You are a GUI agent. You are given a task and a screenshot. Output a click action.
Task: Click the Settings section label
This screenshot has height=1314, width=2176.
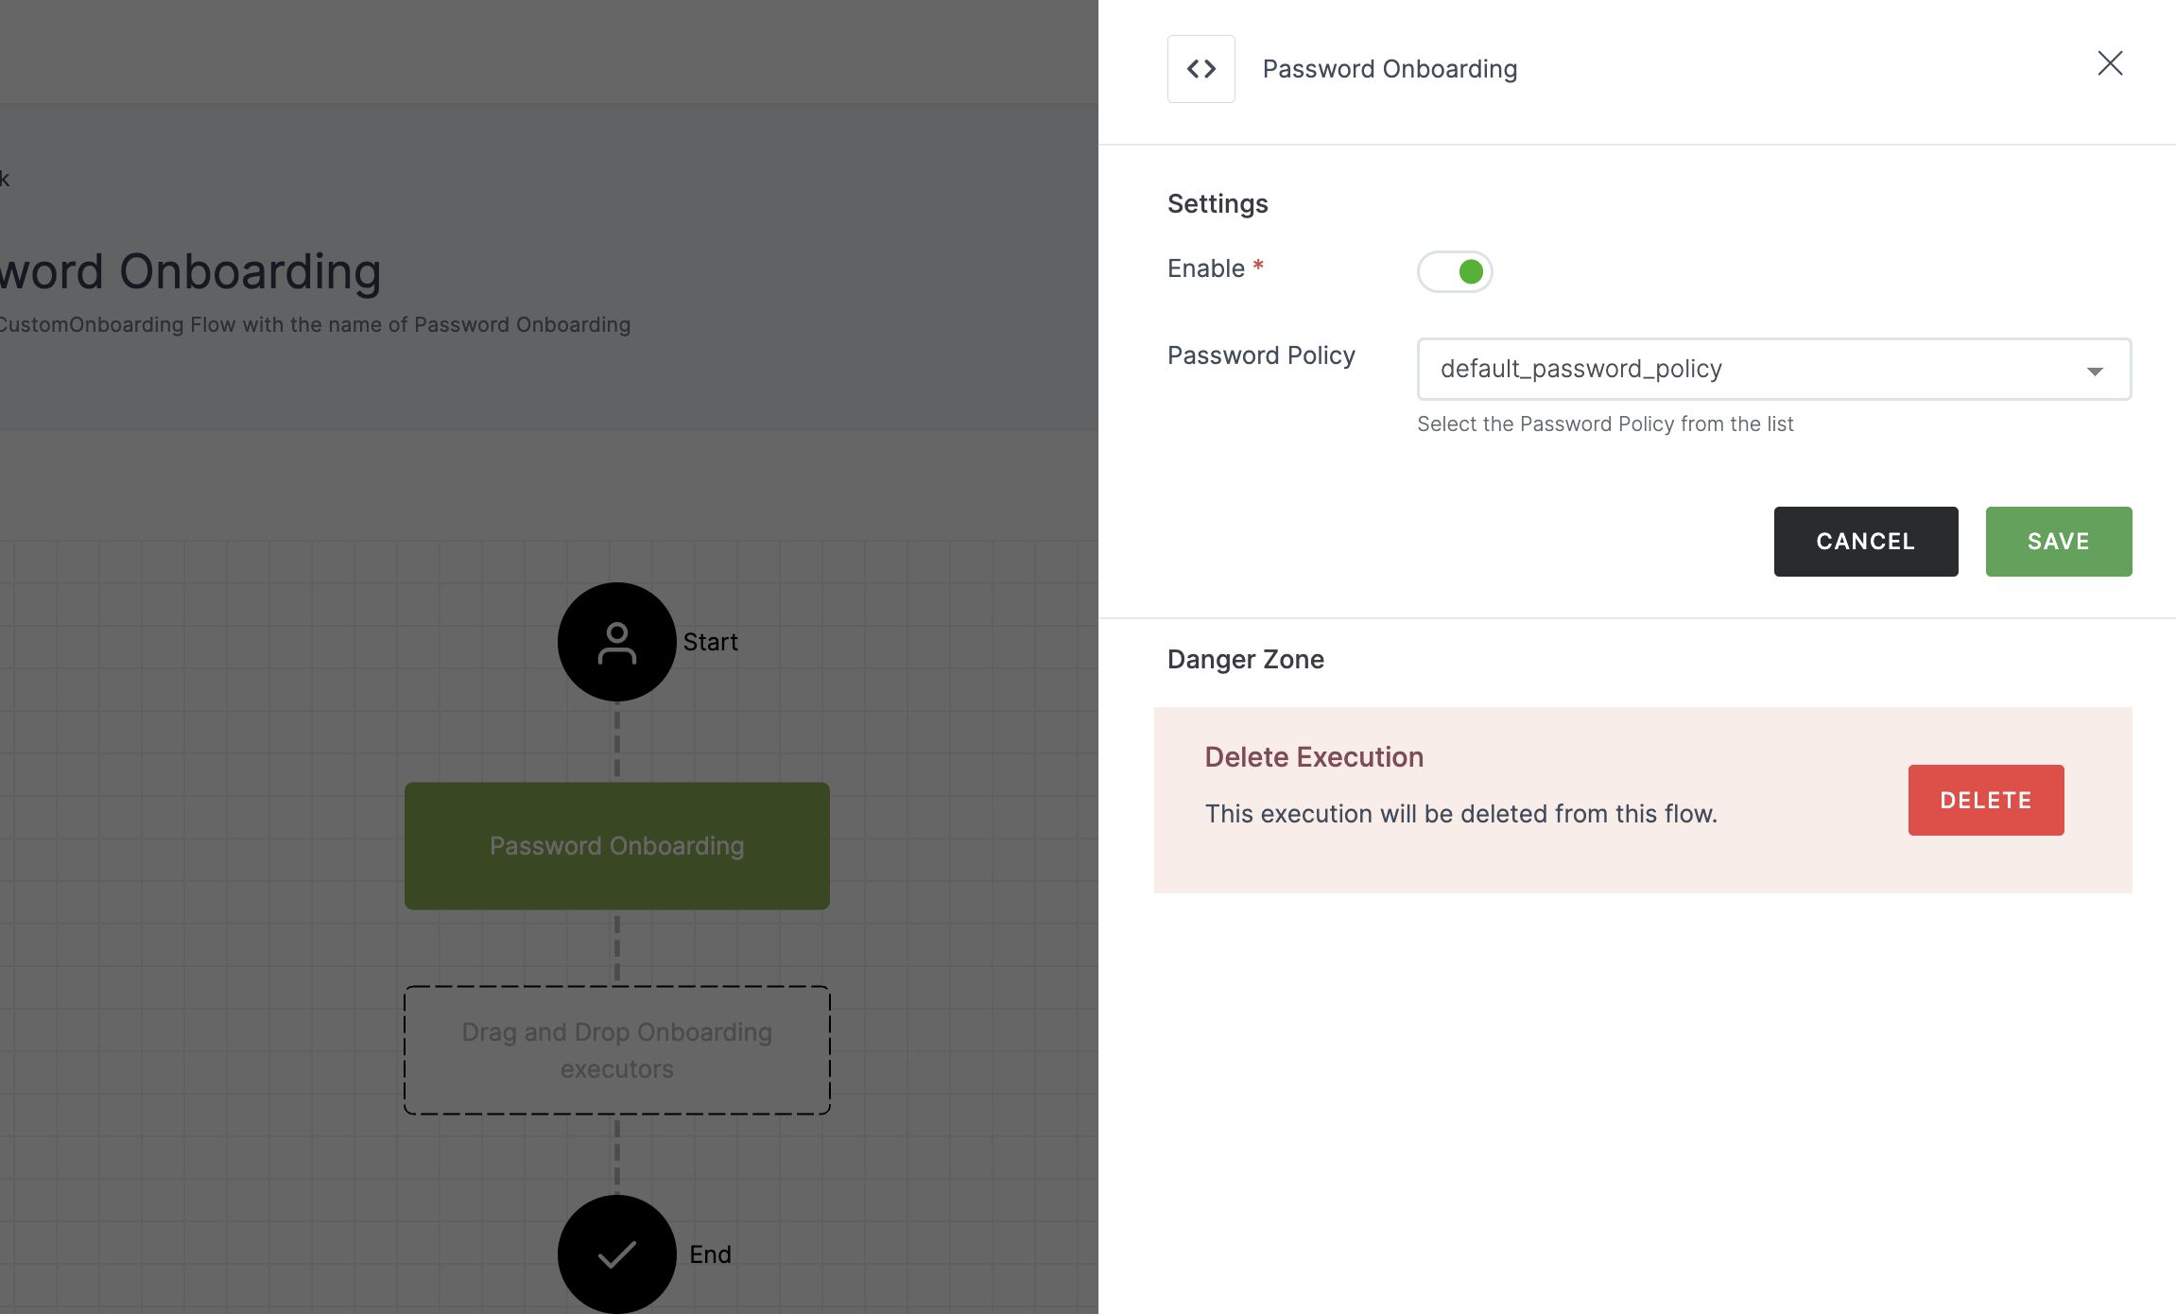point(1217,202)
